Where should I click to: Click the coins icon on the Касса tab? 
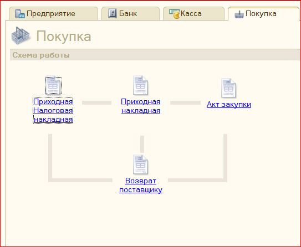[x=175, y=14]
